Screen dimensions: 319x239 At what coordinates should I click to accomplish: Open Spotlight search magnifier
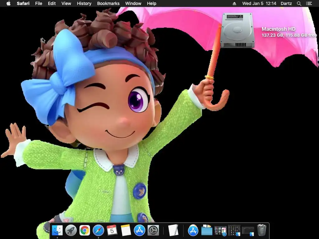(x=299, y=3)
